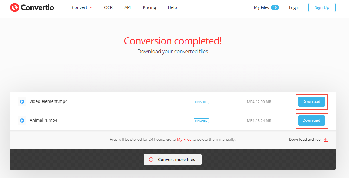Download the converted Animal_1.mp4 file

(x=311, y=120)
